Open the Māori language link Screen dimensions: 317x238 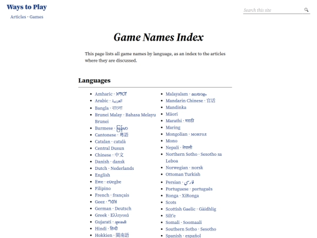tap(171, 114)
